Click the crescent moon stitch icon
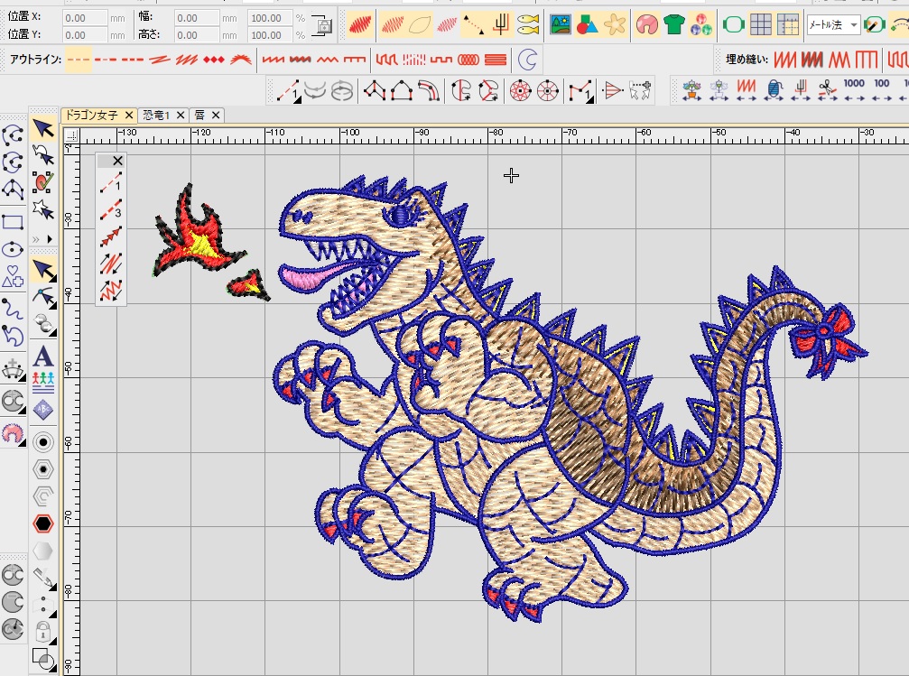Screen dimensions: 909x676 527,60
